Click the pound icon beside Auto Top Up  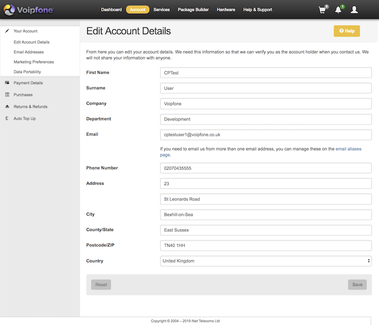click(7, 118)
